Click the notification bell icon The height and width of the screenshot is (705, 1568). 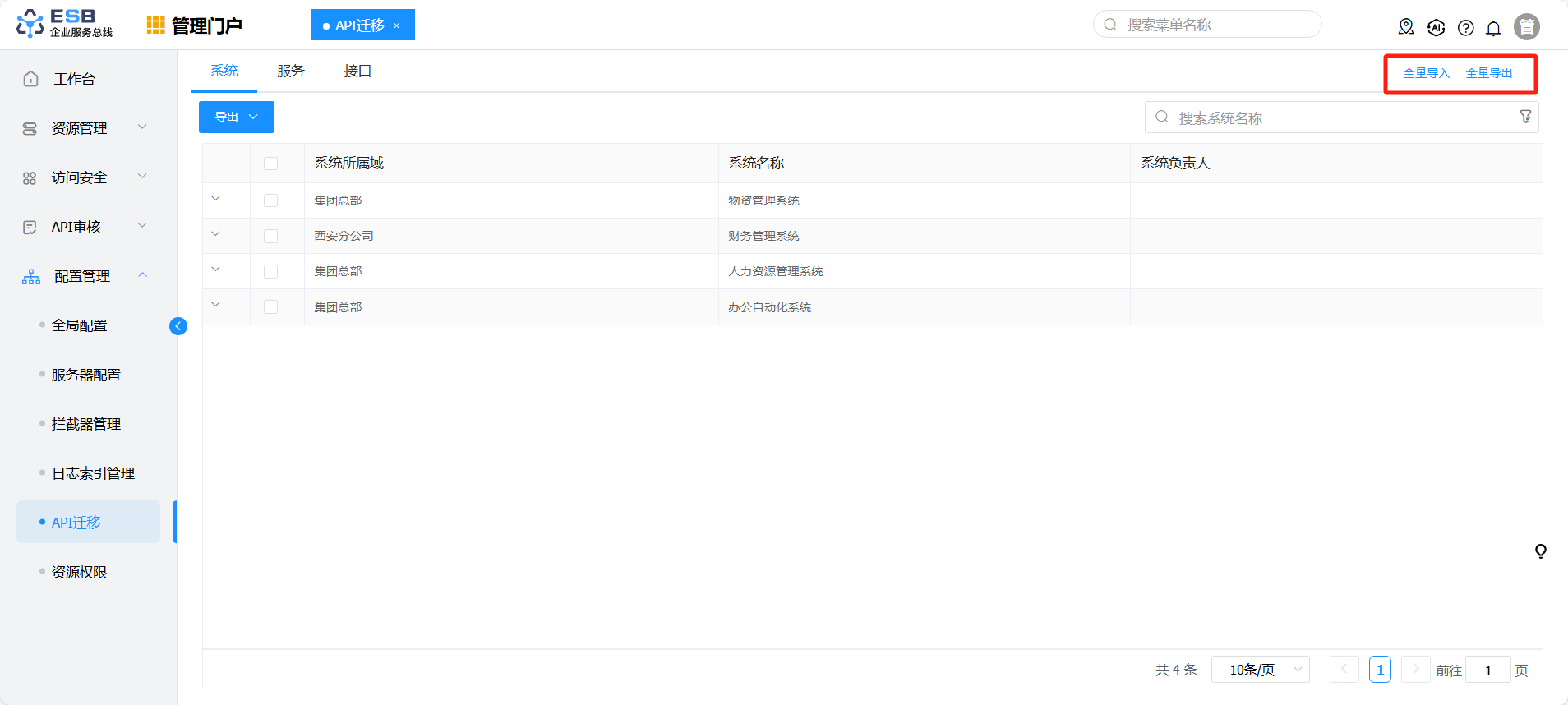coord(1493,28)
